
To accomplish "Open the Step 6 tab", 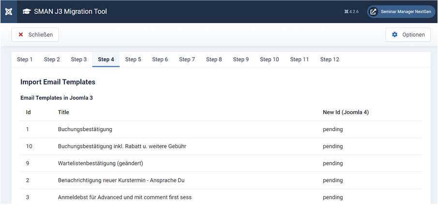I will (160, 59).
